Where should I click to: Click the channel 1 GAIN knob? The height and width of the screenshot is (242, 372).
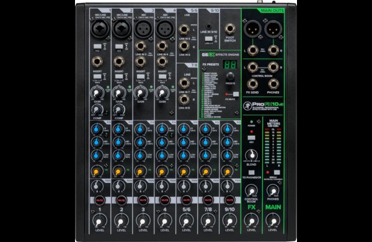click(x=97, y=93)
